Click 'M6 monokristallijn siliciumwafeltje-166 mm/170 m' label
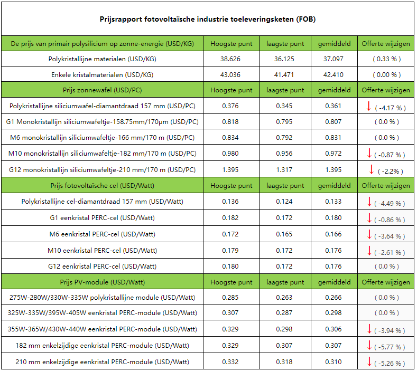The image size is (417, 371). point(103,138)
